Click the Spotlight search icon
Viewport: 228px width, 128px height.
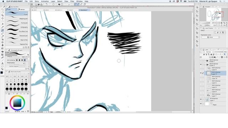click(x=221, y=1)
